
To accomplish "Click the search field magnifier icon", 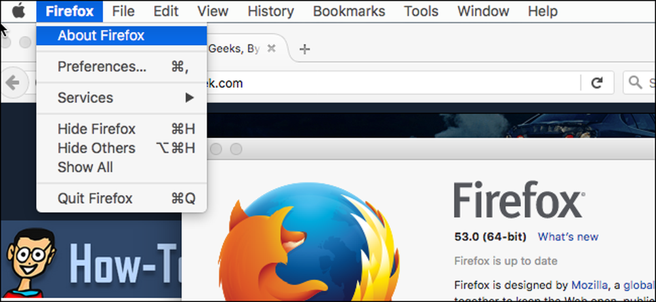I will 636,83.
